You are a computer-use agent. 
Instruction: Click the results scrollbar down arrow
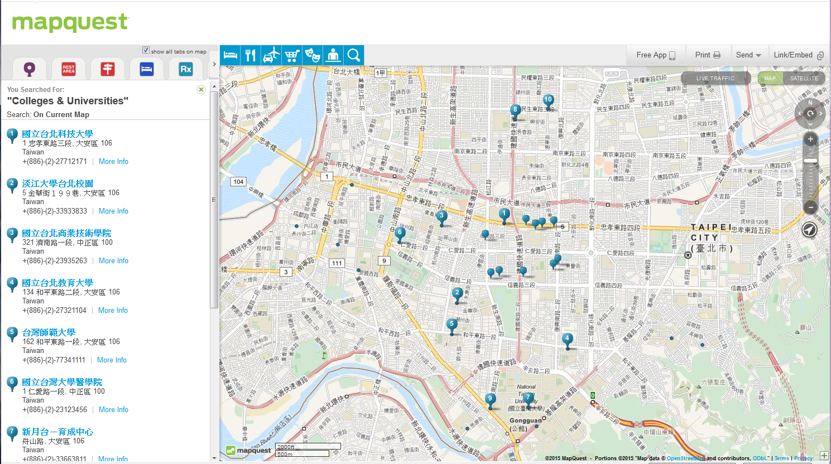214,458
